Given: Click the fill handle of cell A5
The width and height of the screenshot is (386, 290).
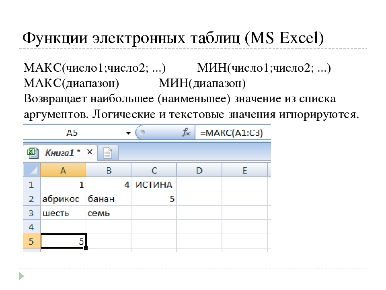Looking at the screenshot, I should (86, 248).
